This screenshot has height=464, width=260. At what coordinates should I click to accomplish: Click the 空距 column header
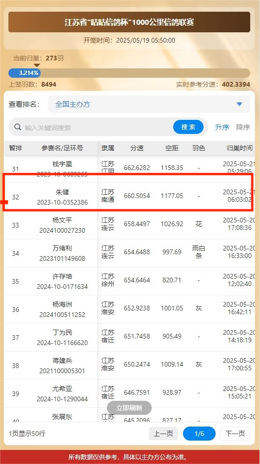pyautogui.click(x=172, y=148)
